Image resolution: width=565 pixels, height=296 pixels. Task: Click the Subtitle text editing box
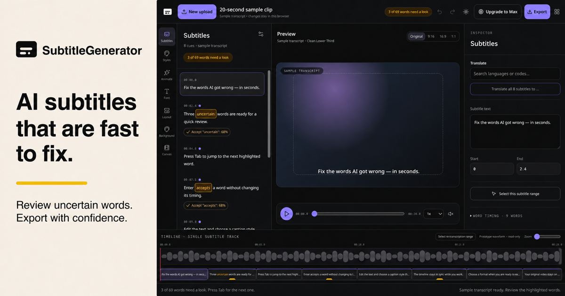(515, 132)
